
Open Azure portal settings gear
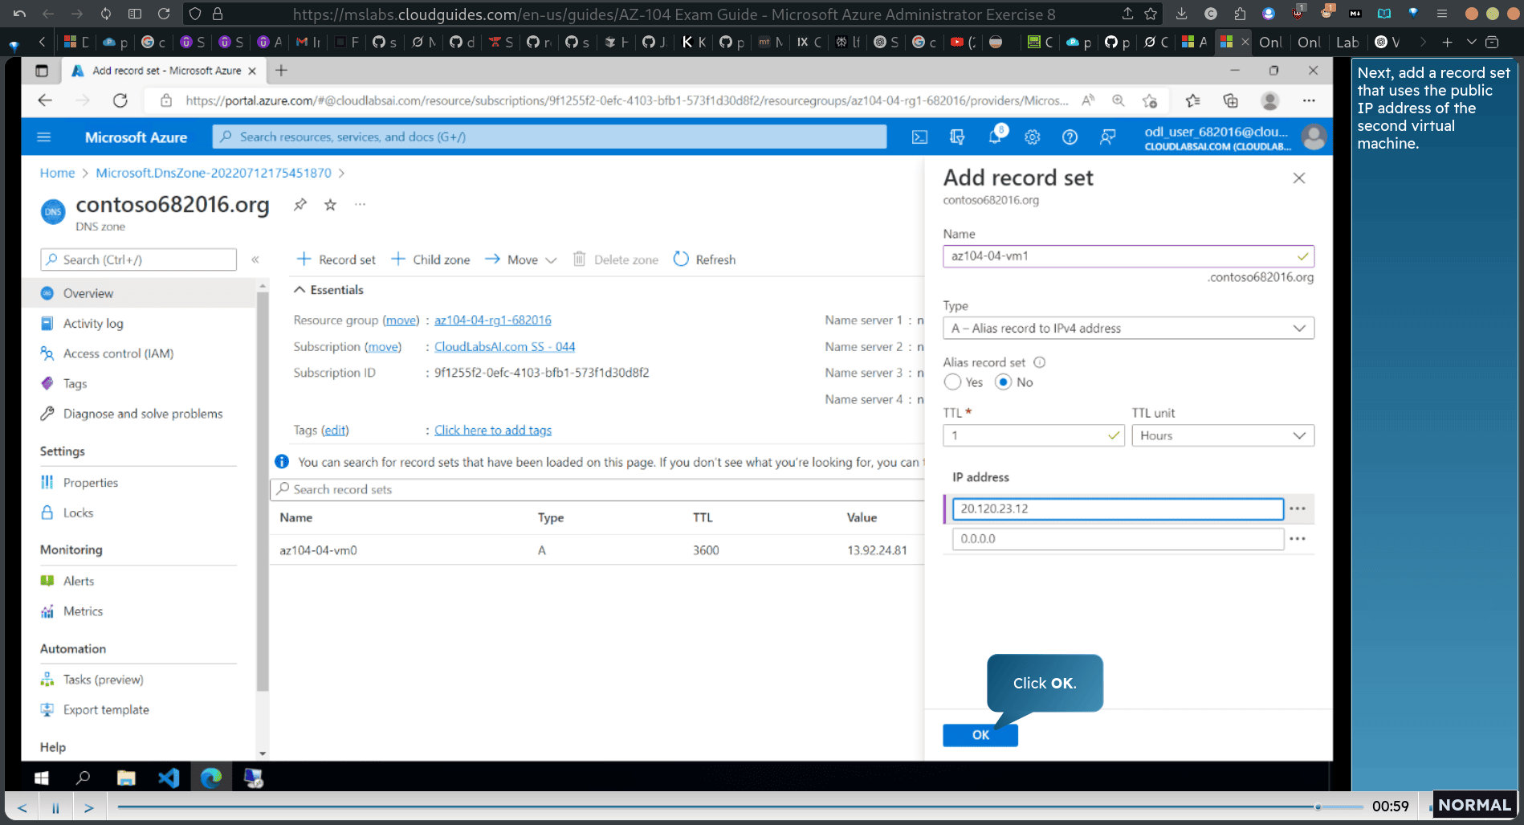coord(1033,137)
